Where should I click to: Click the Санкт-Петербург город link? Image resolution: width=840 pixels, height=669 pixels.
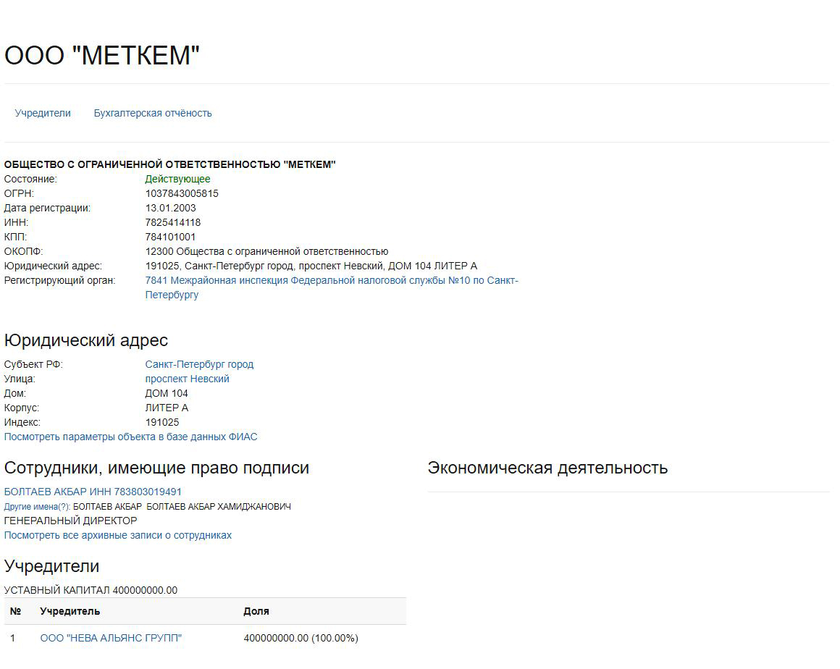point(199,364)
